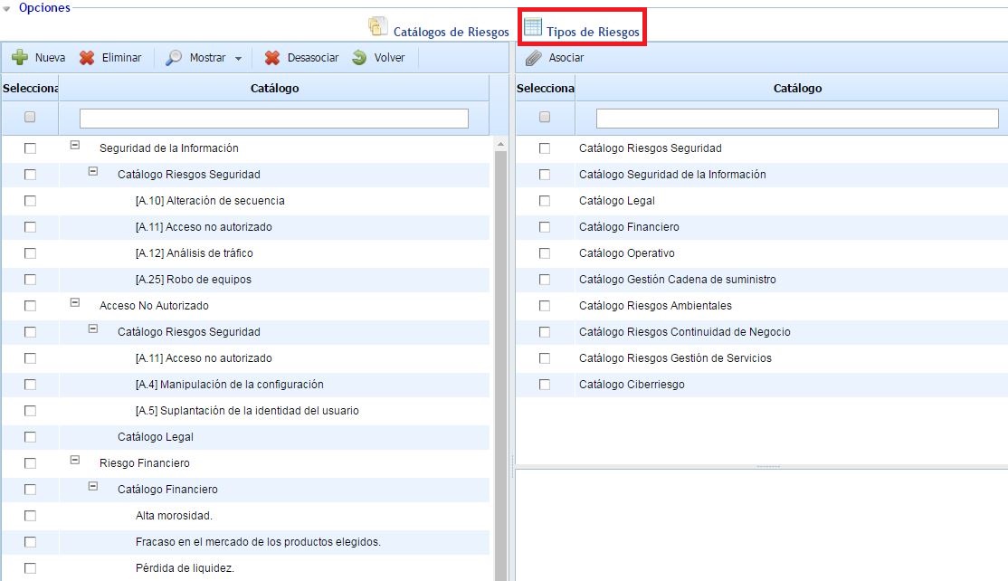
Task: Click the Desasociar red X icon
Action: pos(271,58)
